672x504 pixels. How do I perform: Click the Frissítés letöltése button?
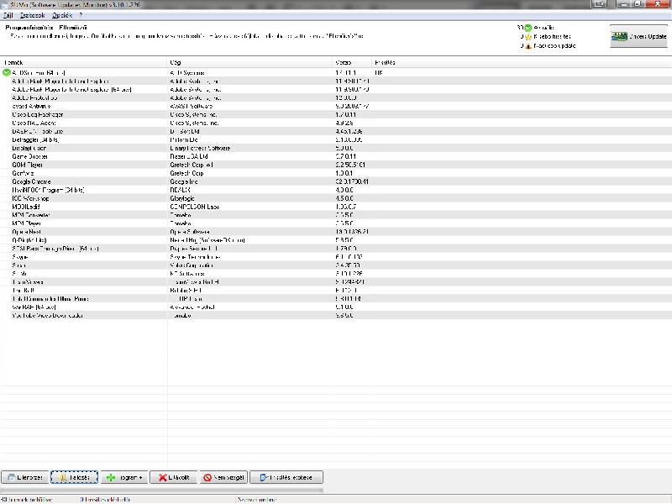[x=286, y=477]
